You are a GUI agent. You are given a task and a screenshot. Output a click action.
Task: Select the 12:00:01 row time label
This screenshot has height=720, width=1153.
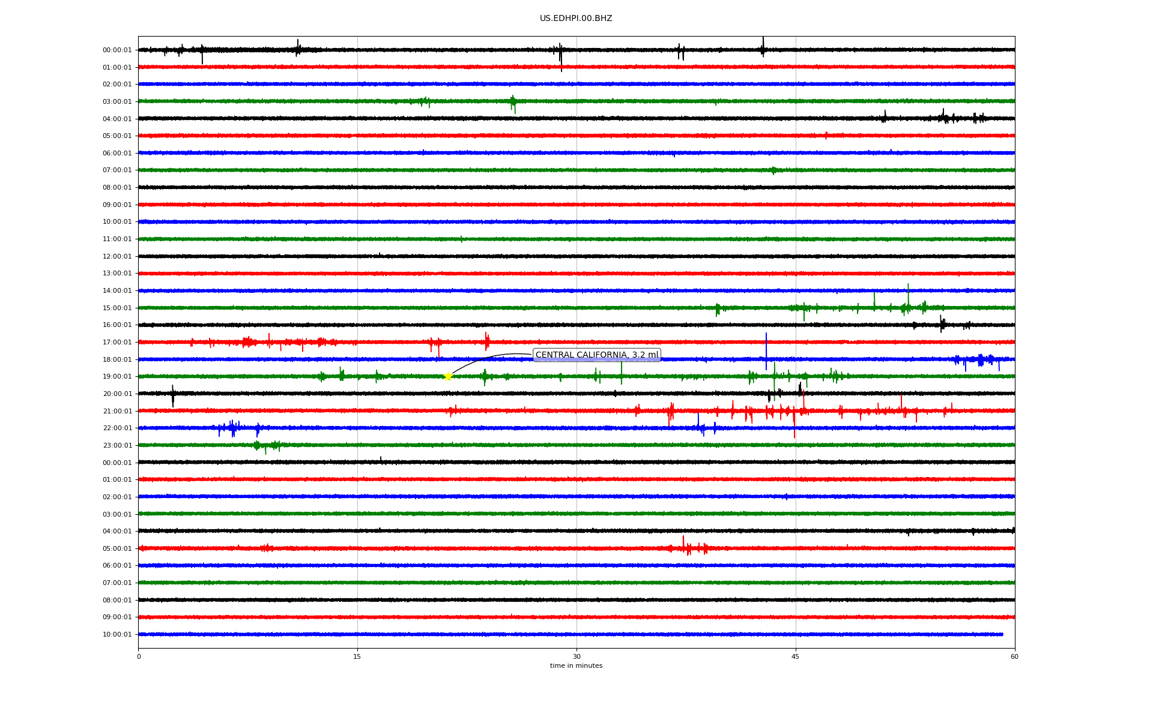(117, 257)
